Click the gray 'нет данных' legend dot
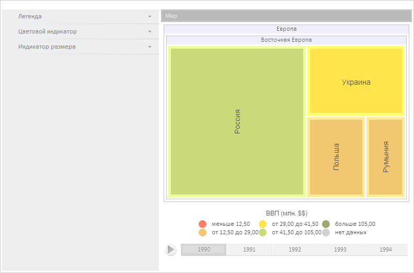 pyautogui.click(x=326, y=232)
